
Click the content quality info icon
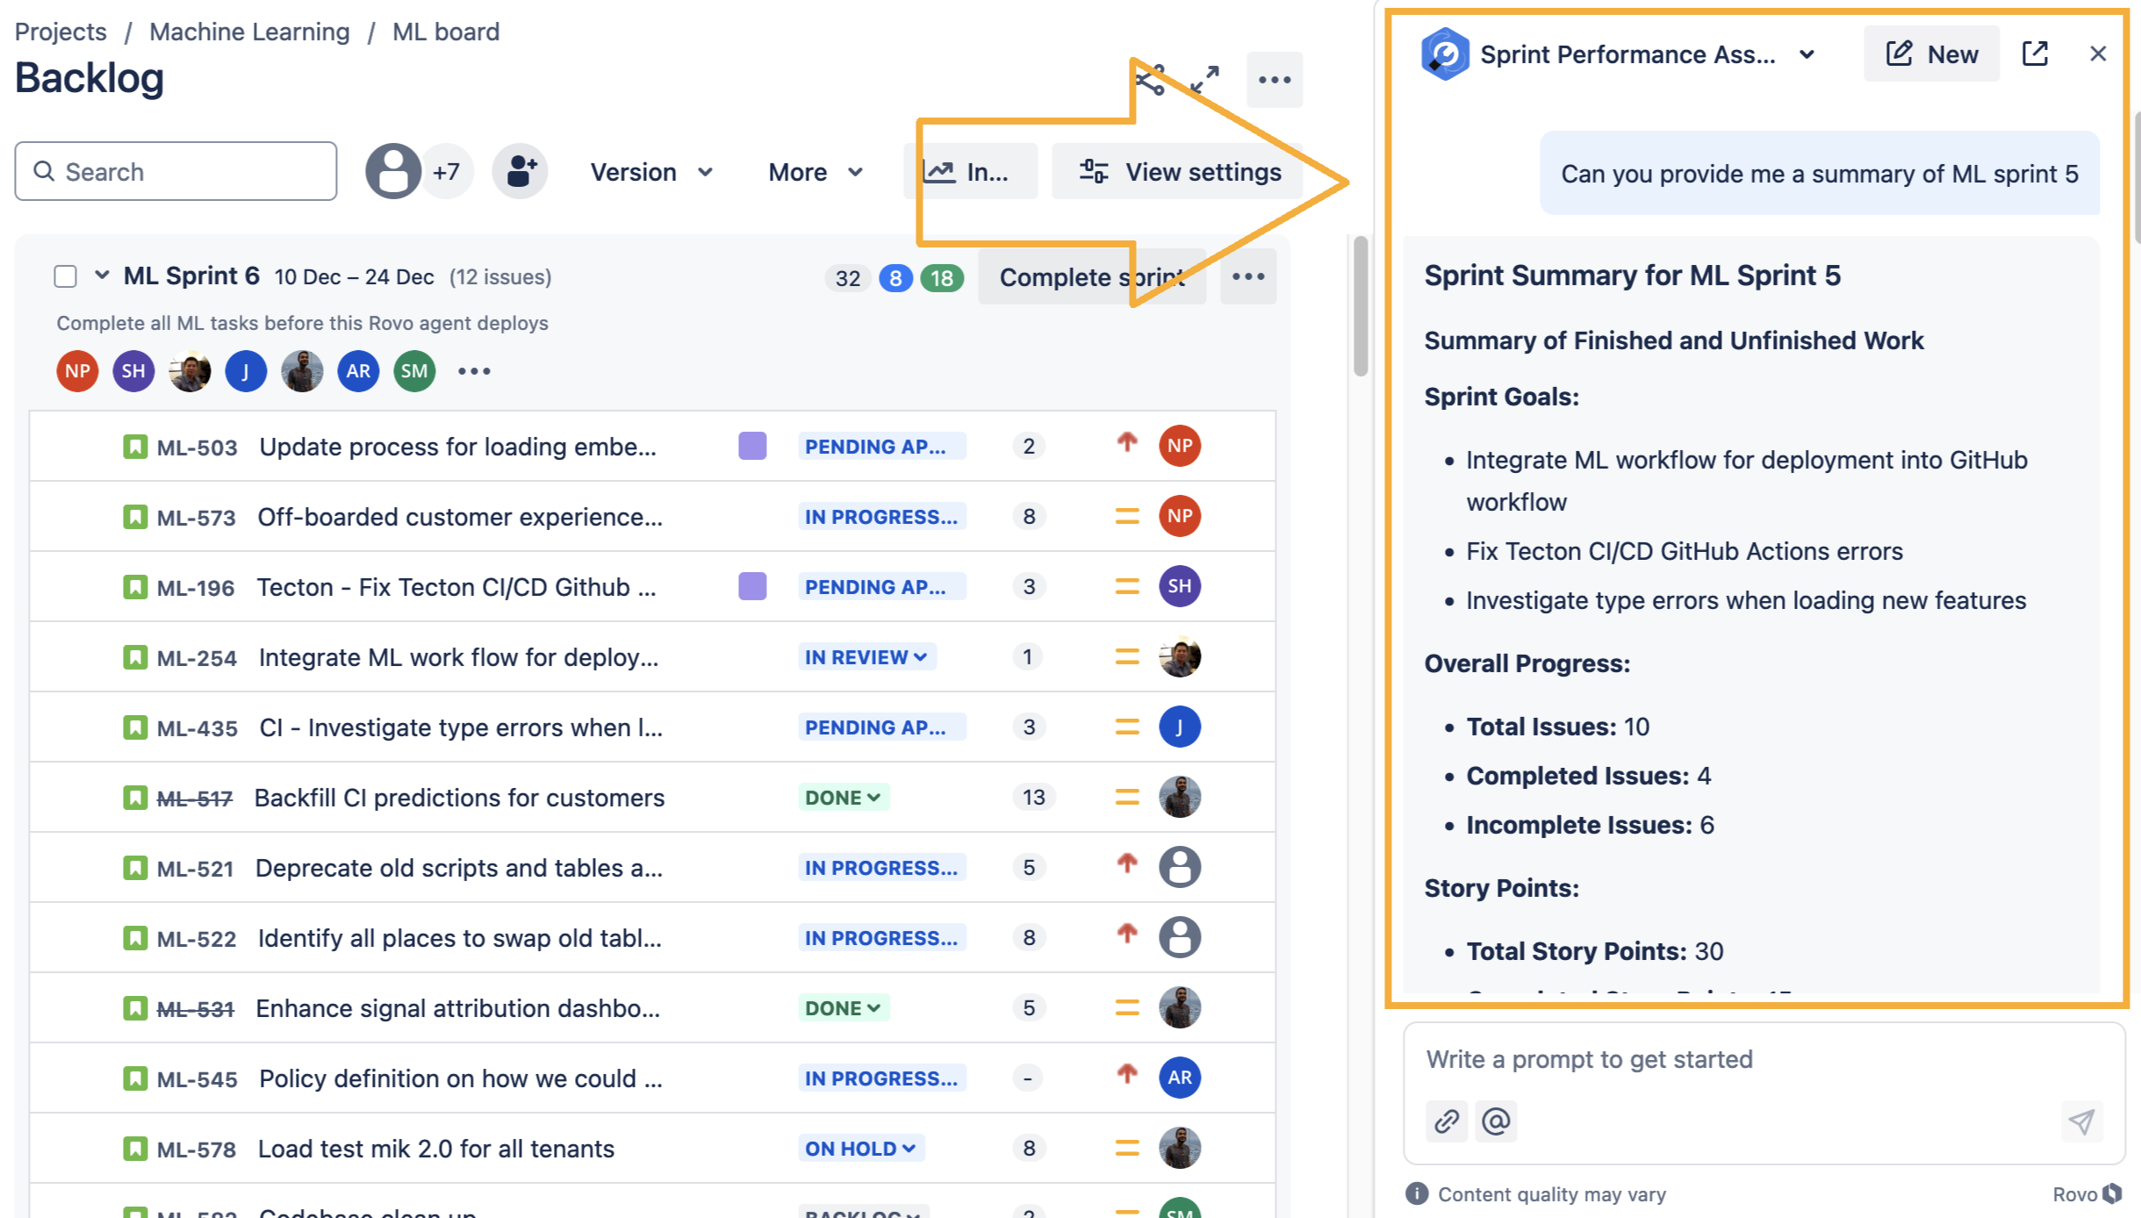pos(1416,1193)
